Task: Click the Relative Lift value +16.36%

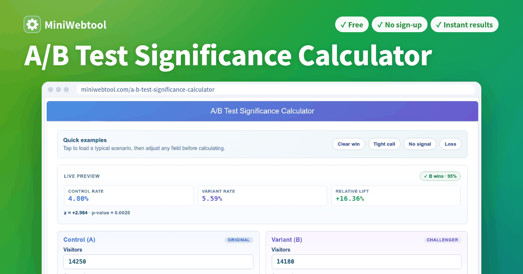Action: [x=350, y=199]
